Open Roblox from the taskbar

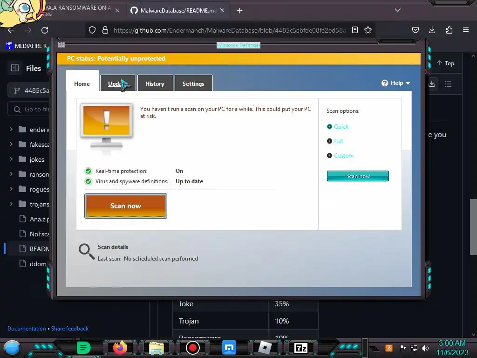[x=265, y=348]
